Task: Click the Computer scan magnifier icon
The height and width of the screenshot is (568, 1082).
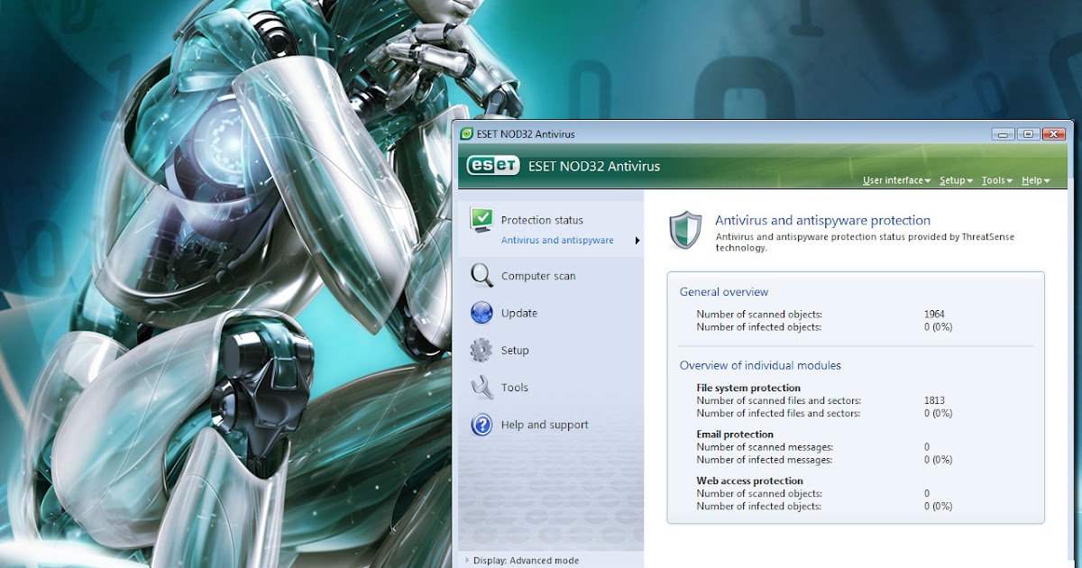Action: pyautogui.click(x=482, y=276)
